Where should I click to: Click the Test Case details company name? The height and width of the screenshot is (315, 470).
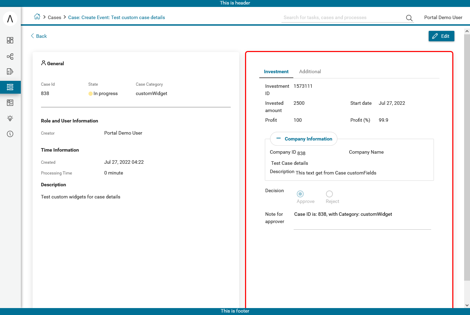(x=289, y=163)
